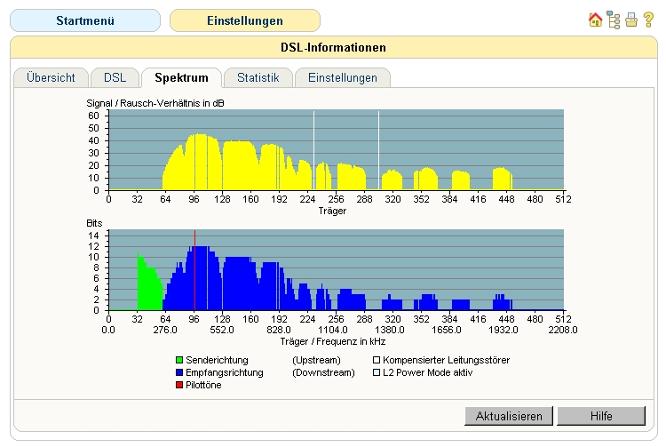Select the Spektrum tab
Screen dimensions: 666x447
point(181,78)
